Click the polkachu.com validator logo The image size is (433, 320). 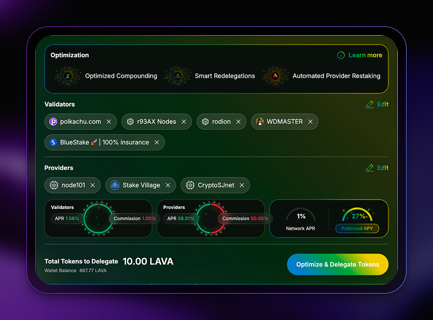[x=53, y=122]
